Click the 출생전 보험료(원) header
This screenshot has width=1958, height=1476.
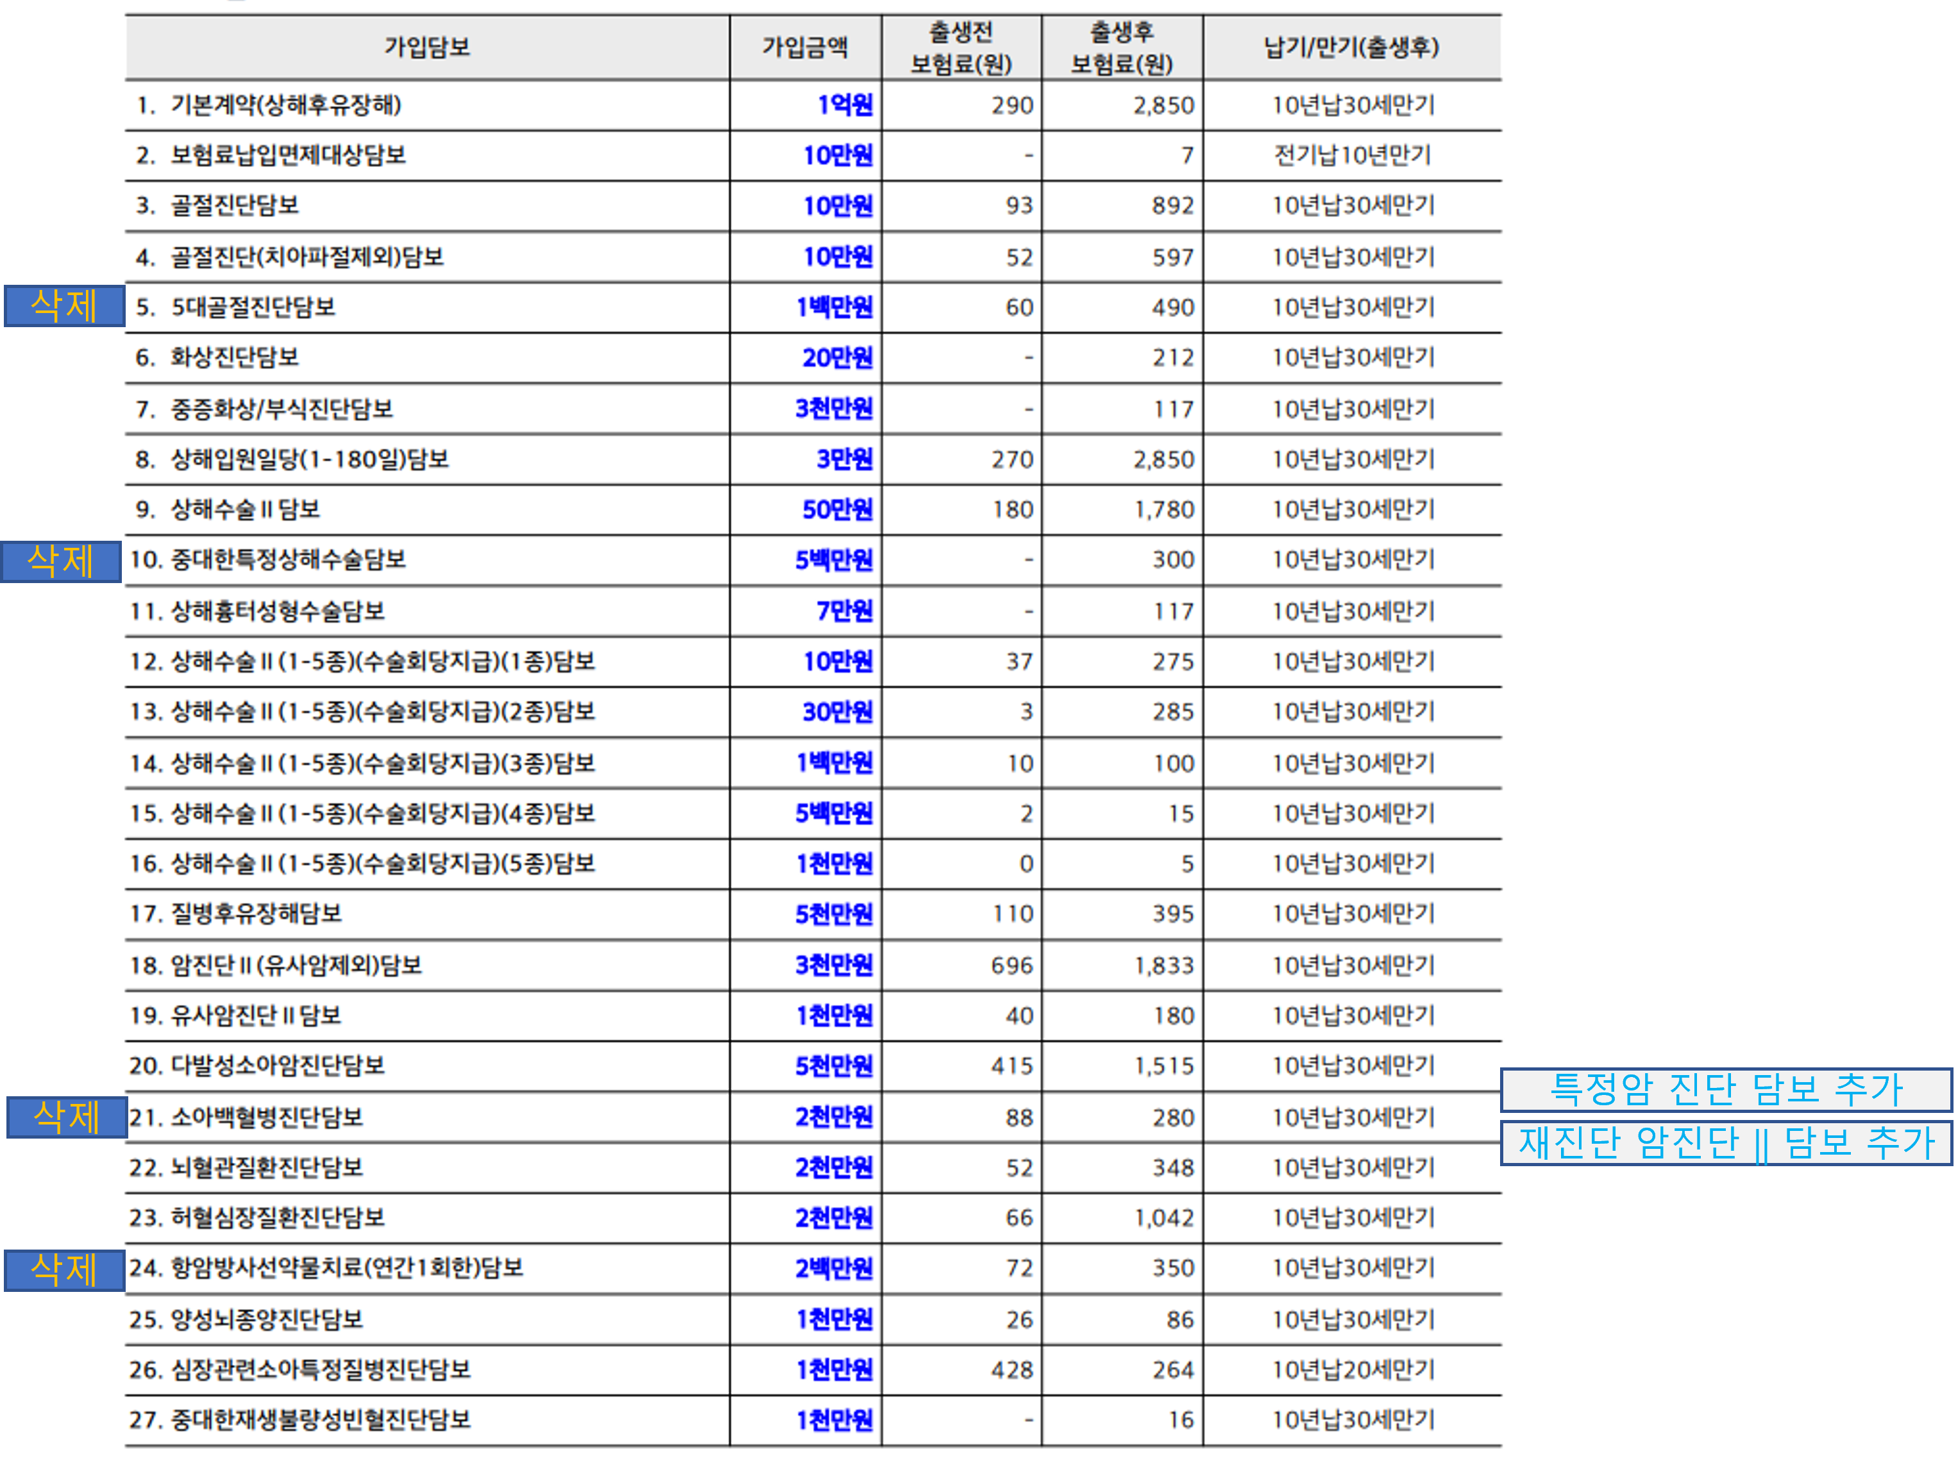click(x=961, y=48)
